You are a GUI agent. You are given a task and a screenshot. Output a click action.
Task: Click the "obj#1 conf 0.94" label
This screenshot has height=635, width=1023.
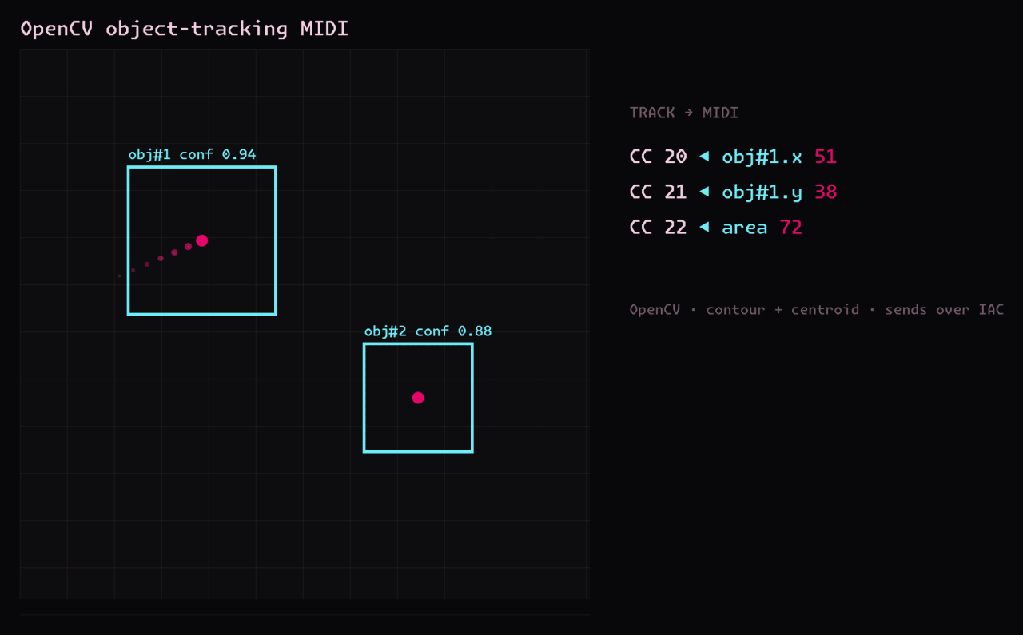(192, 154)
